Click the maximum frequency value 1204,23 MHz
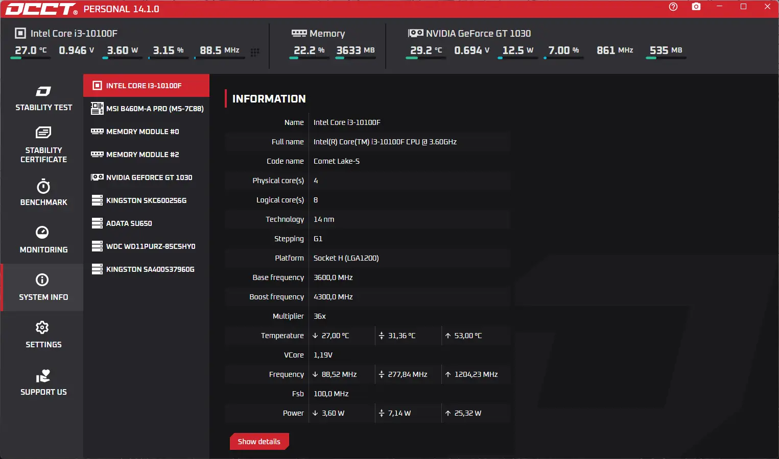 (476, 374)
